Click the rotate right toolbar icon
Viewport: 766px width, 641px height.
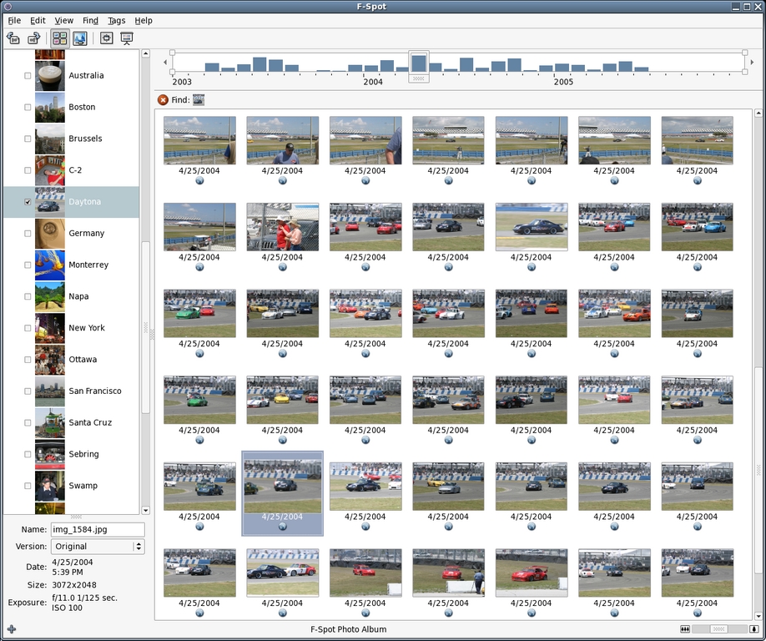(34, 38)
